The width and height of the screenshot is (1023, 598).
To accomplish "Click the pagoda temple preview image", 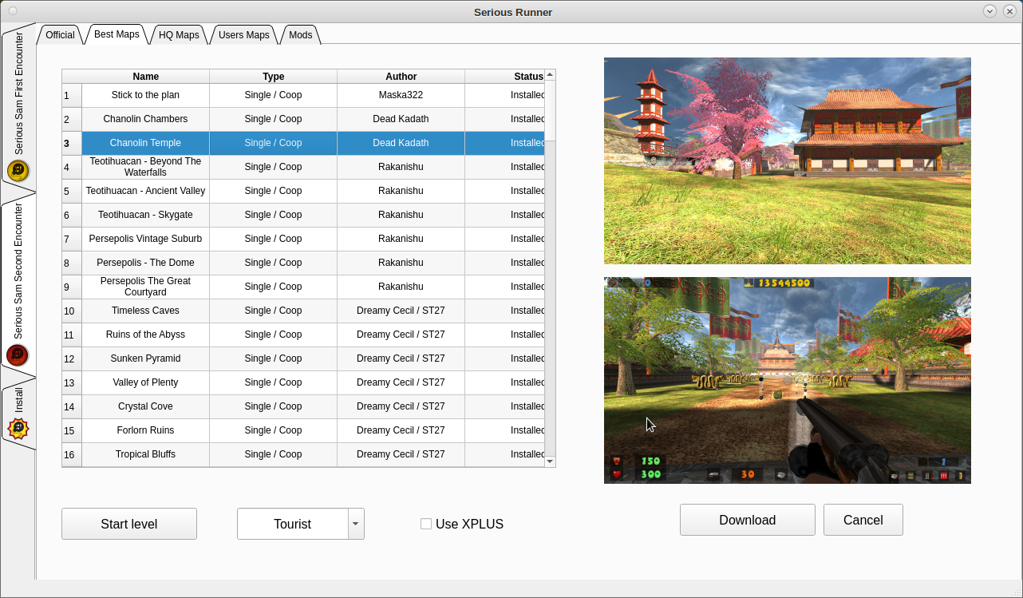I will coord(788,160).
